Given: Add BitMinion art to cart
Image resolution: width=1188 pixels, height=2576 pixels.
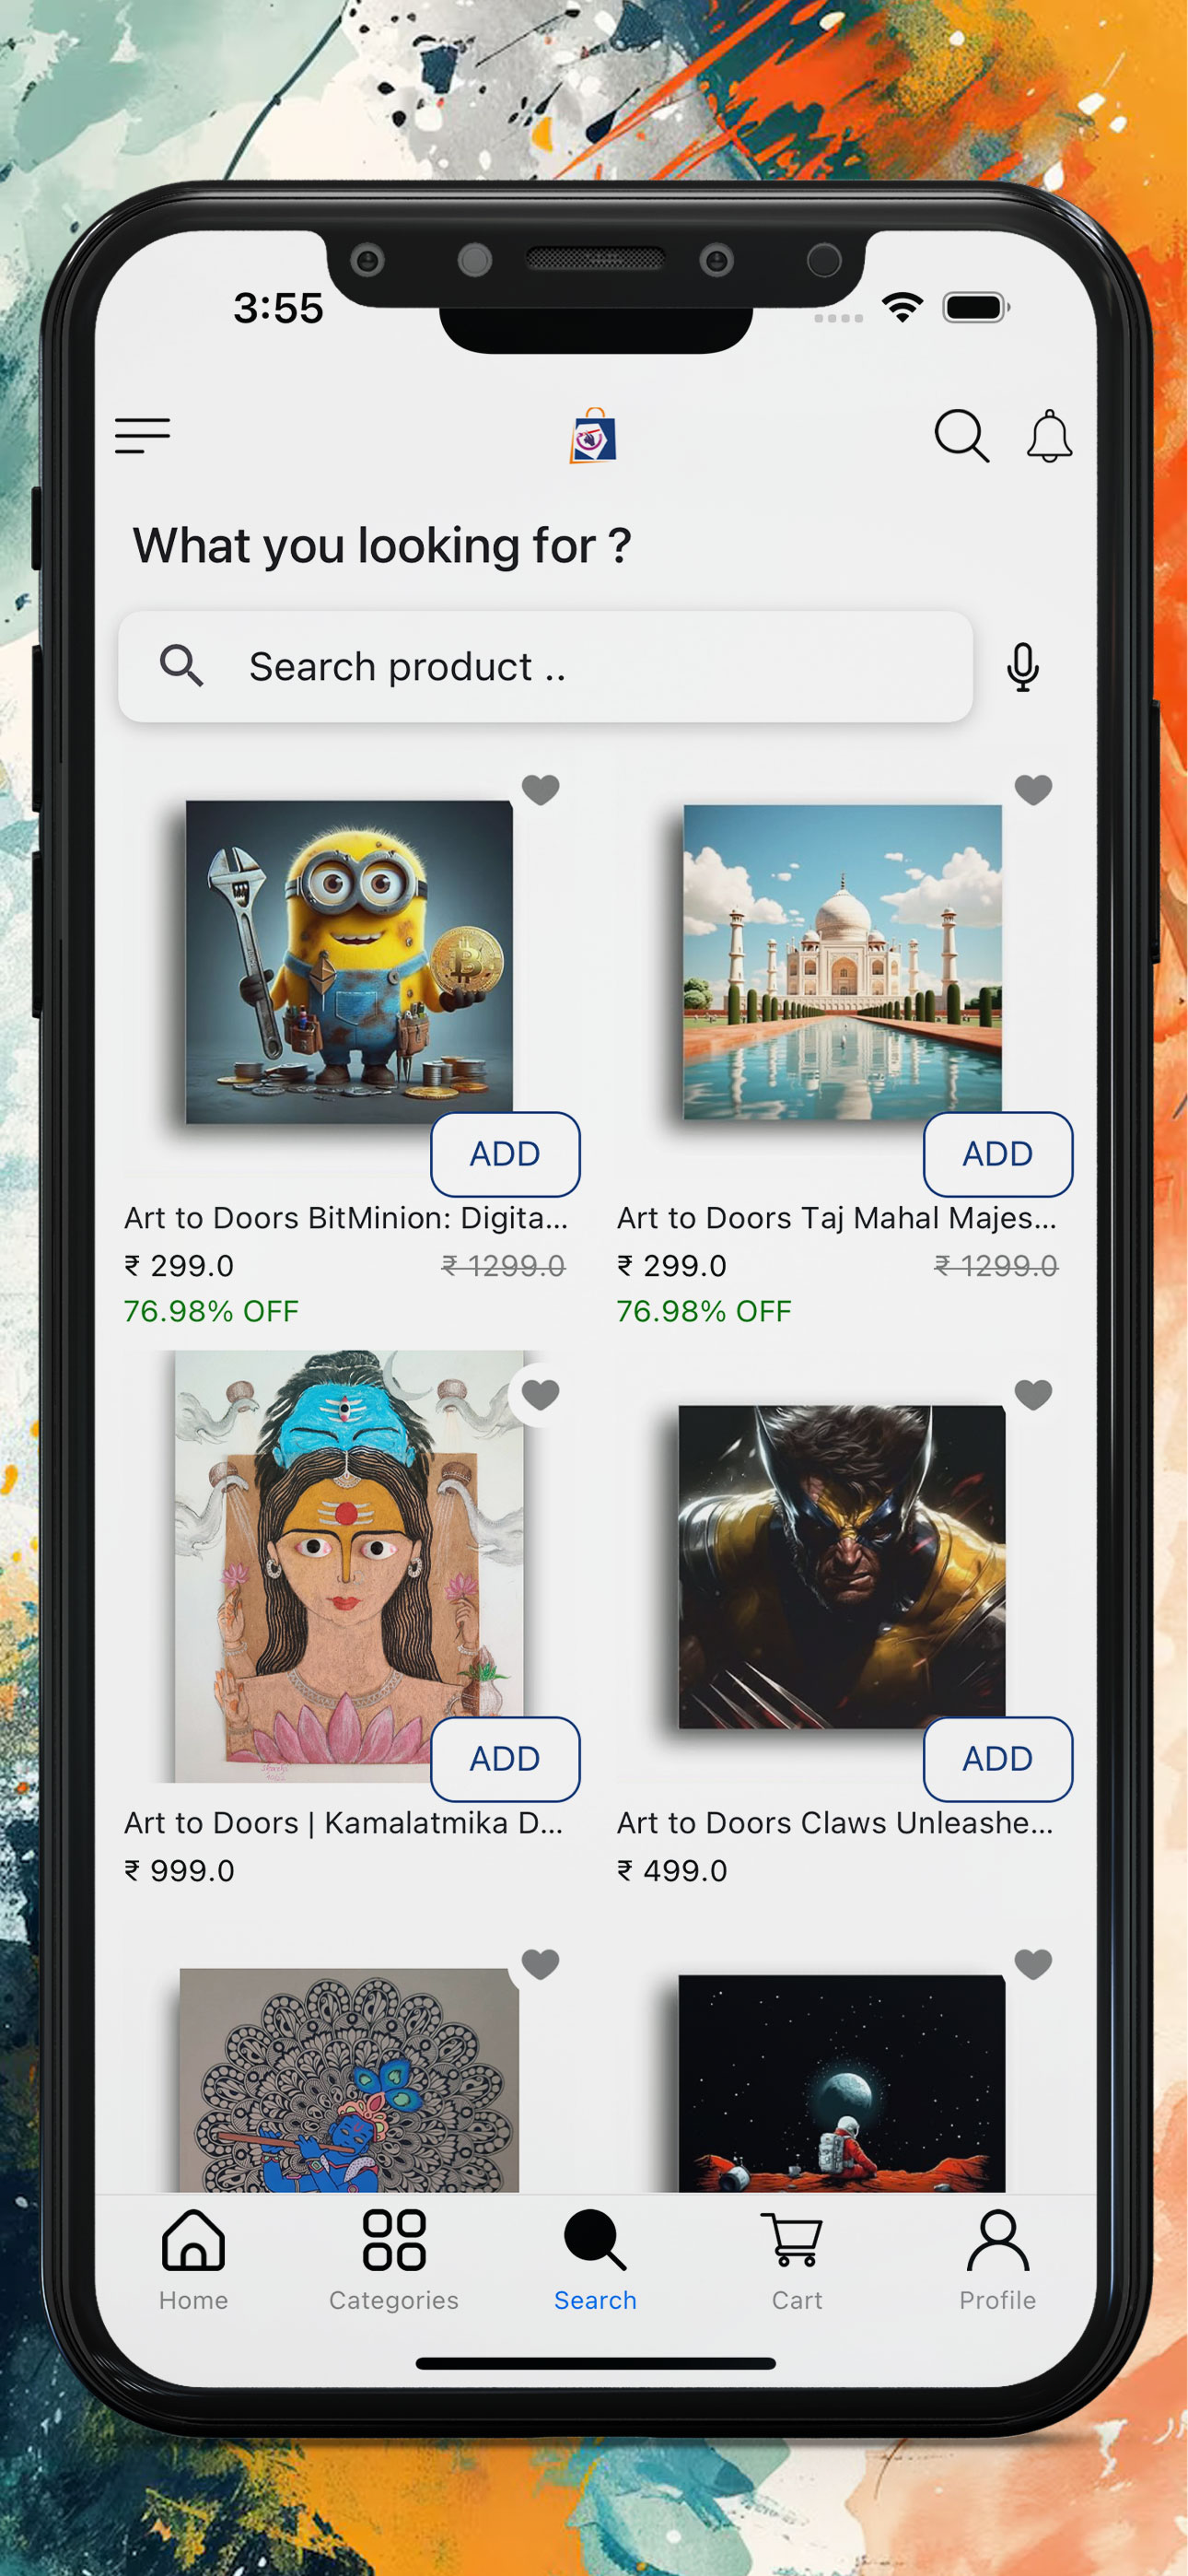Looking at the screenshot, I should (505, 1154).
